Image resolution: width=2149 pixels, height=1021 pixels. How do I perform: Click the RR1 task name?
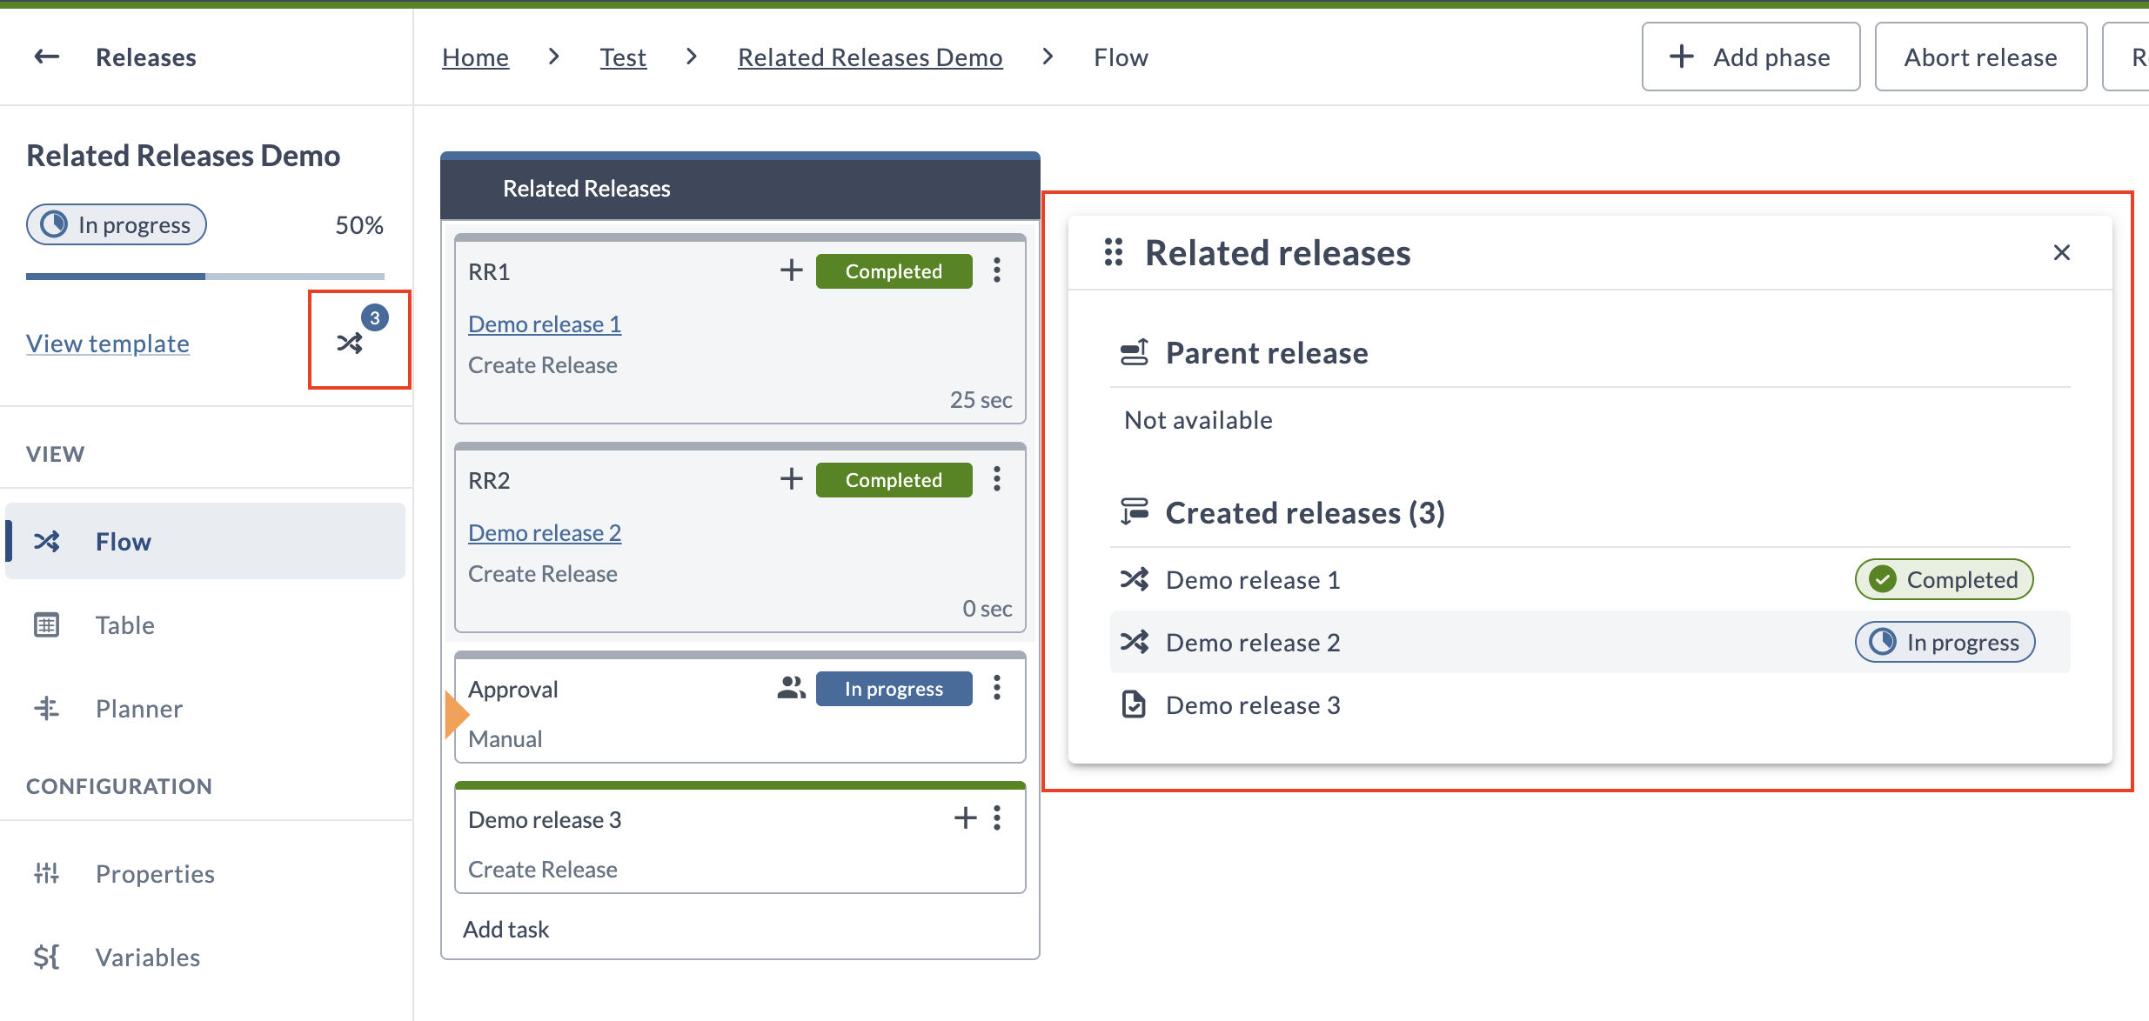[489, 271]
